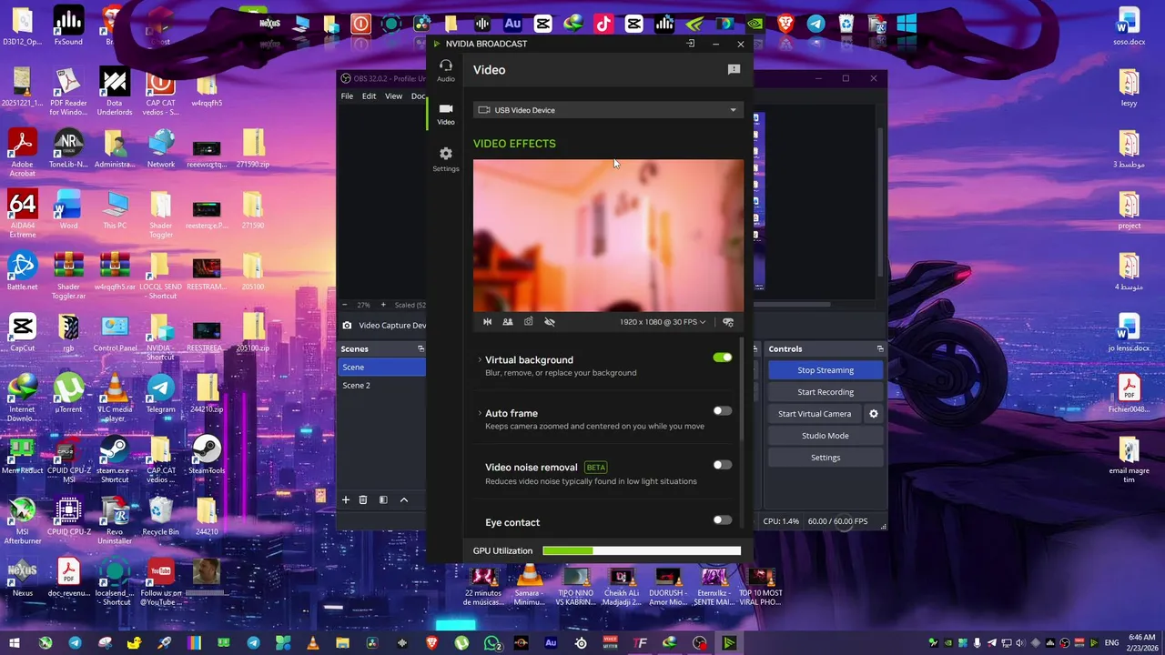The height and width of the screenshot is (655, 1165).
Task: Open the Brave browser icon in the top dock
Action: click(x=785, y=24)
